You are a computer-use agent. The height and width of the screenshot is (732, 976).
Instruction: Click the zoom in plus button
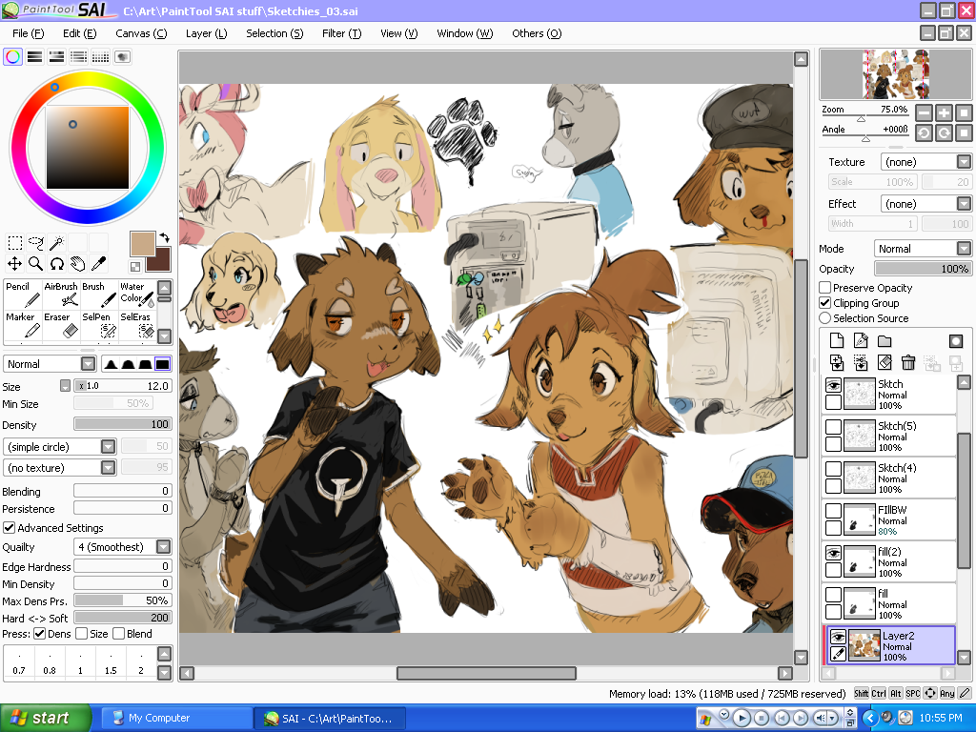coord(945,112)
